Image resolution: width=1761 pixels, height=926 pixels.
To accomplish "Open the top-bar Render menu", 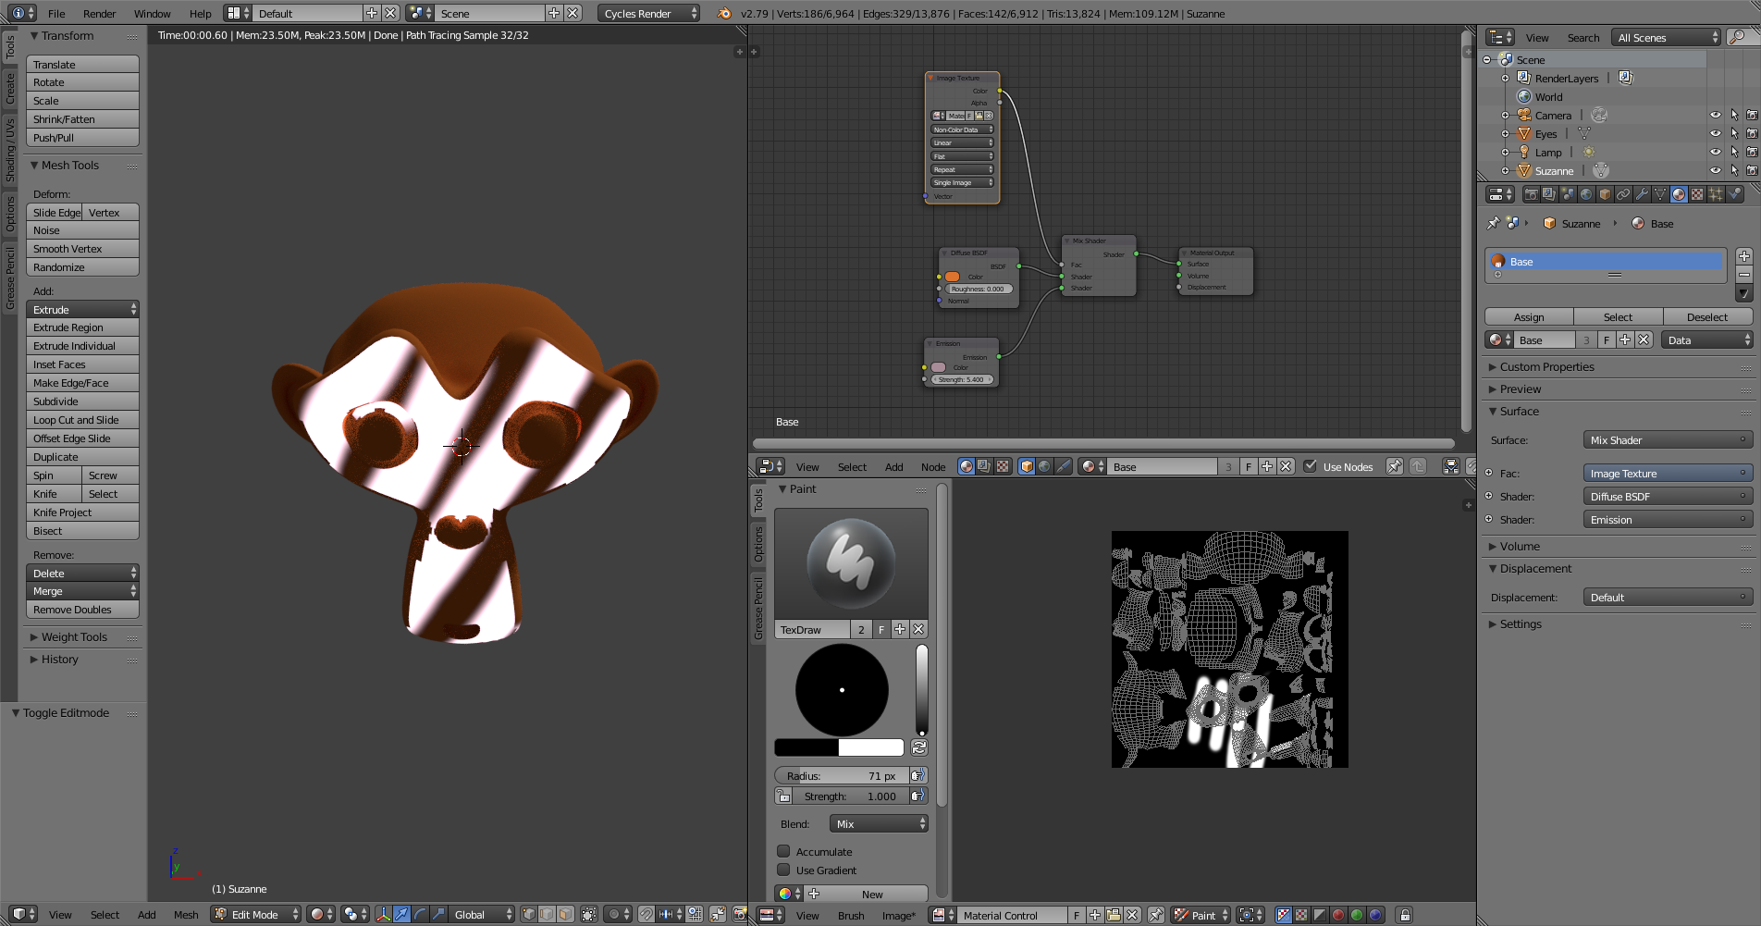I will click(100, 13).
